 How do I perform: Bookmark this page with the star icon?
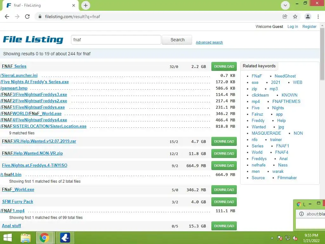tap(295, 17)
